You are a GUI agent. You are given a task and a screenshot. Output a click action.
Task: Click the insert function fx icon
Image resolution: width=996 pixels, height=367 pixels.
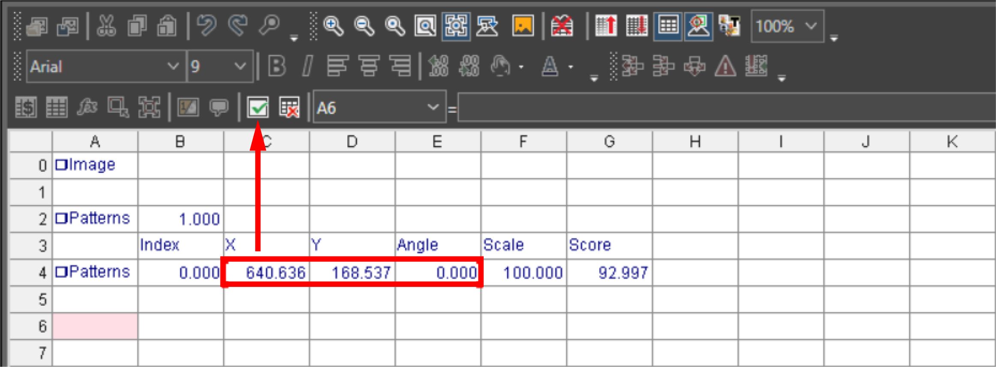click(x=87, y=107)
